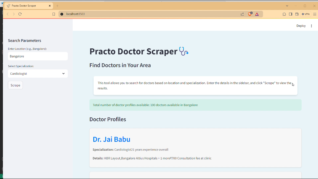318x179 pixels.
Task: Click the Select Specialization label
Action: (21, 66)
